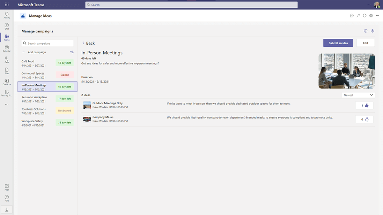The width and height of the screenshot is (383, 215).
Task: Like the Outdoor Meetings Only idea
Action: tap(364, 106)
